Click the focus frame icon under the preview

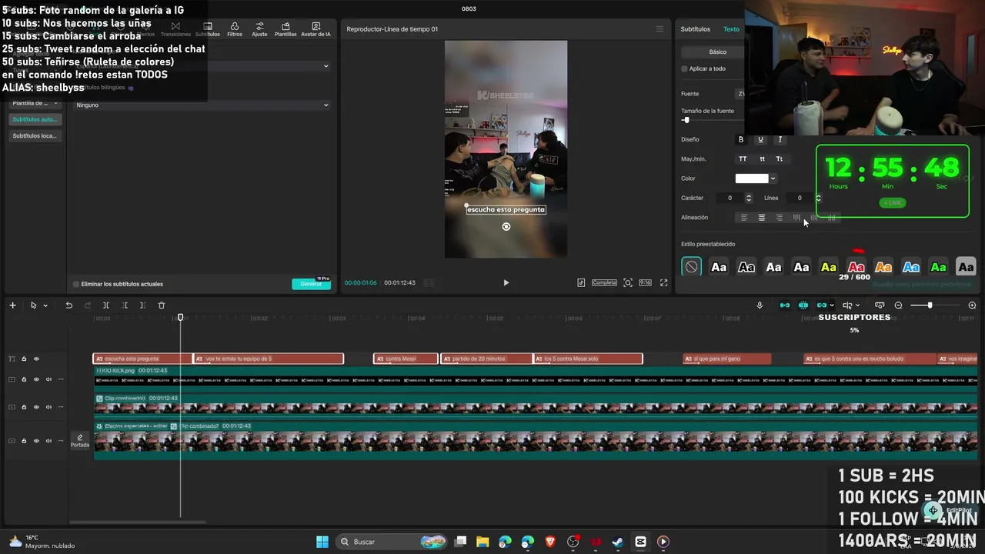(x=628, y=282)
